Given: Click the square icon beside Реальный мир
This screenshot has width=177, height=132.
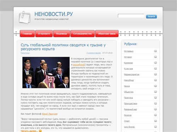Looking at the screenshot, I should [155, 109].
